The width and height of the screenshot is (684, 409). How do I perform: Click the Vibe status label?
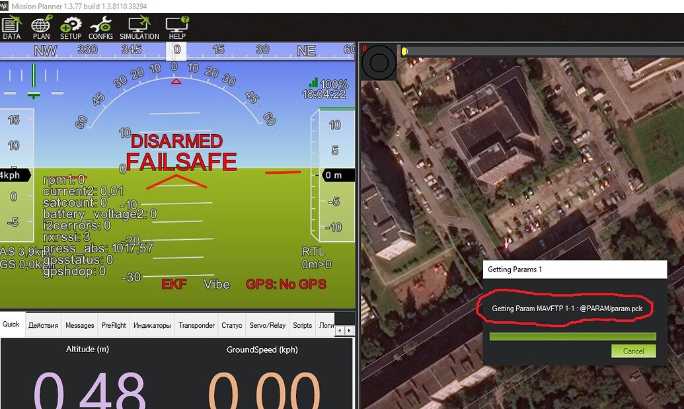pyautogui.click(x=217, y=284)
